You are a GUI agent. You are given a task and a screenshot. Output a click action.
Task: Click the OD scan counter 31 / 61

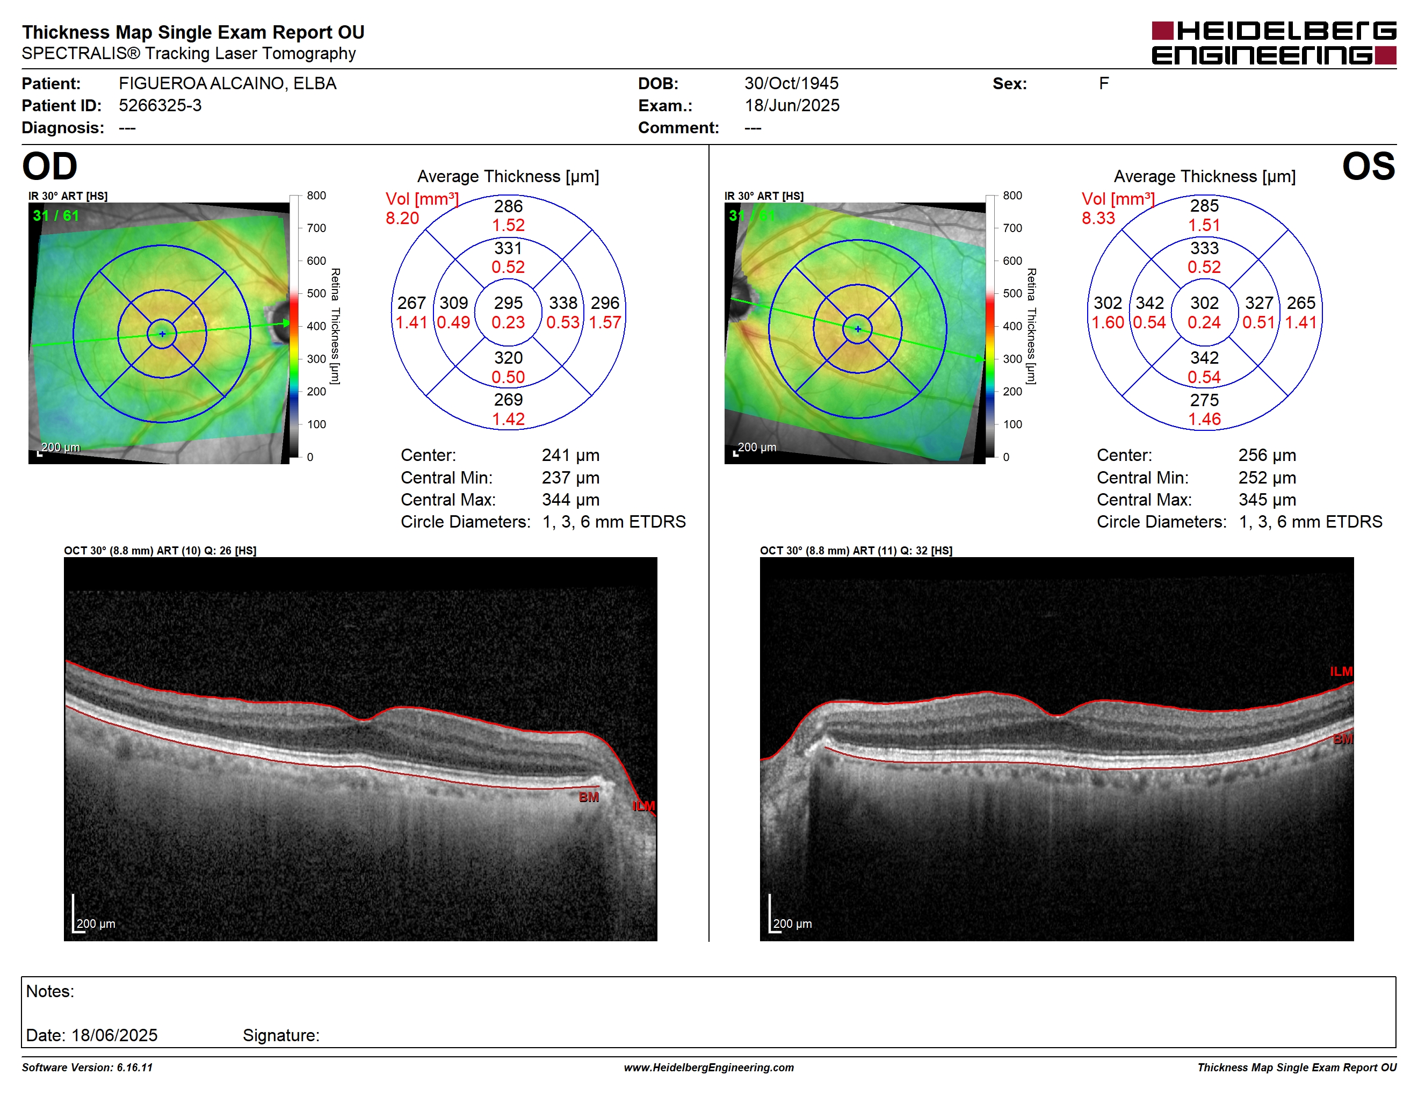[56, 215]
